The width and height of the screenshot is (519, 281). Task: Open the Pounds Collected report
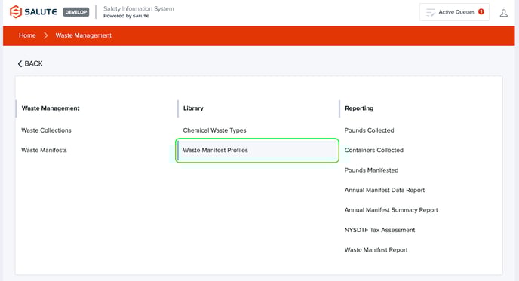[x=369, y=130]
